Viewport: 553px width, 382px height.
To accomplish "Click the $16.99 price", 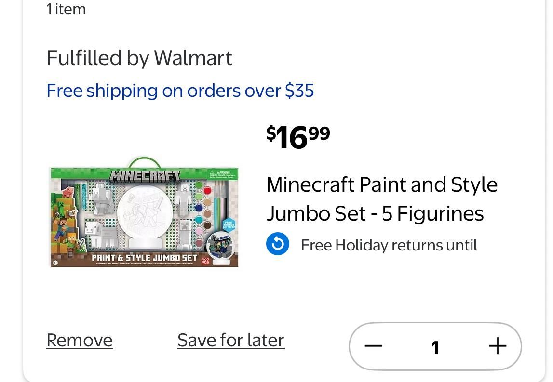I will click(298, 137).
